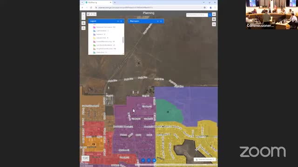Close the Legend panel
Screen dimensions: 298x167
coord(121,21)
